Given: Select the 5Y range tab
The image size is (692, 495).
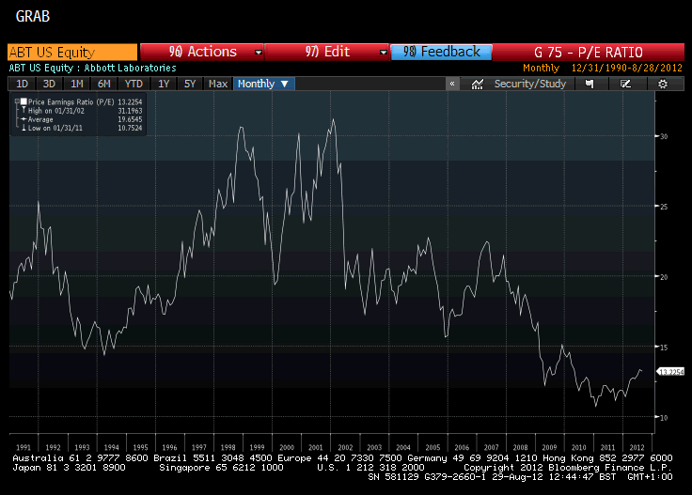Looking at the screenshot, I should coord(190,84).
